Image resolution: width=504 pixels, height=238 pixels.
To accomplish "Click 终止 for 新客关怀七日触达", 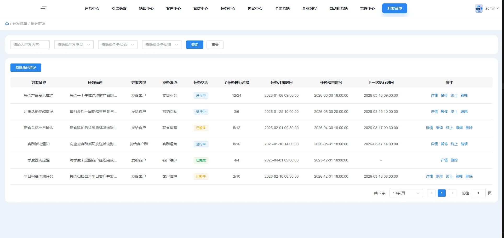I will tap(449, 128).
